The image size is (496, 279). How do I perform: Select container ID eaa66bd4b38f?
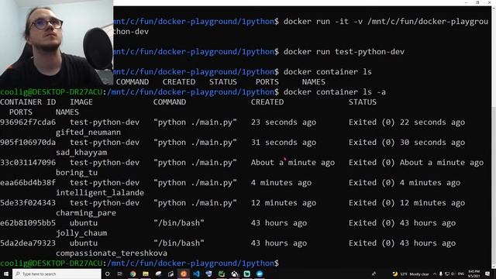tap(28, 183)
